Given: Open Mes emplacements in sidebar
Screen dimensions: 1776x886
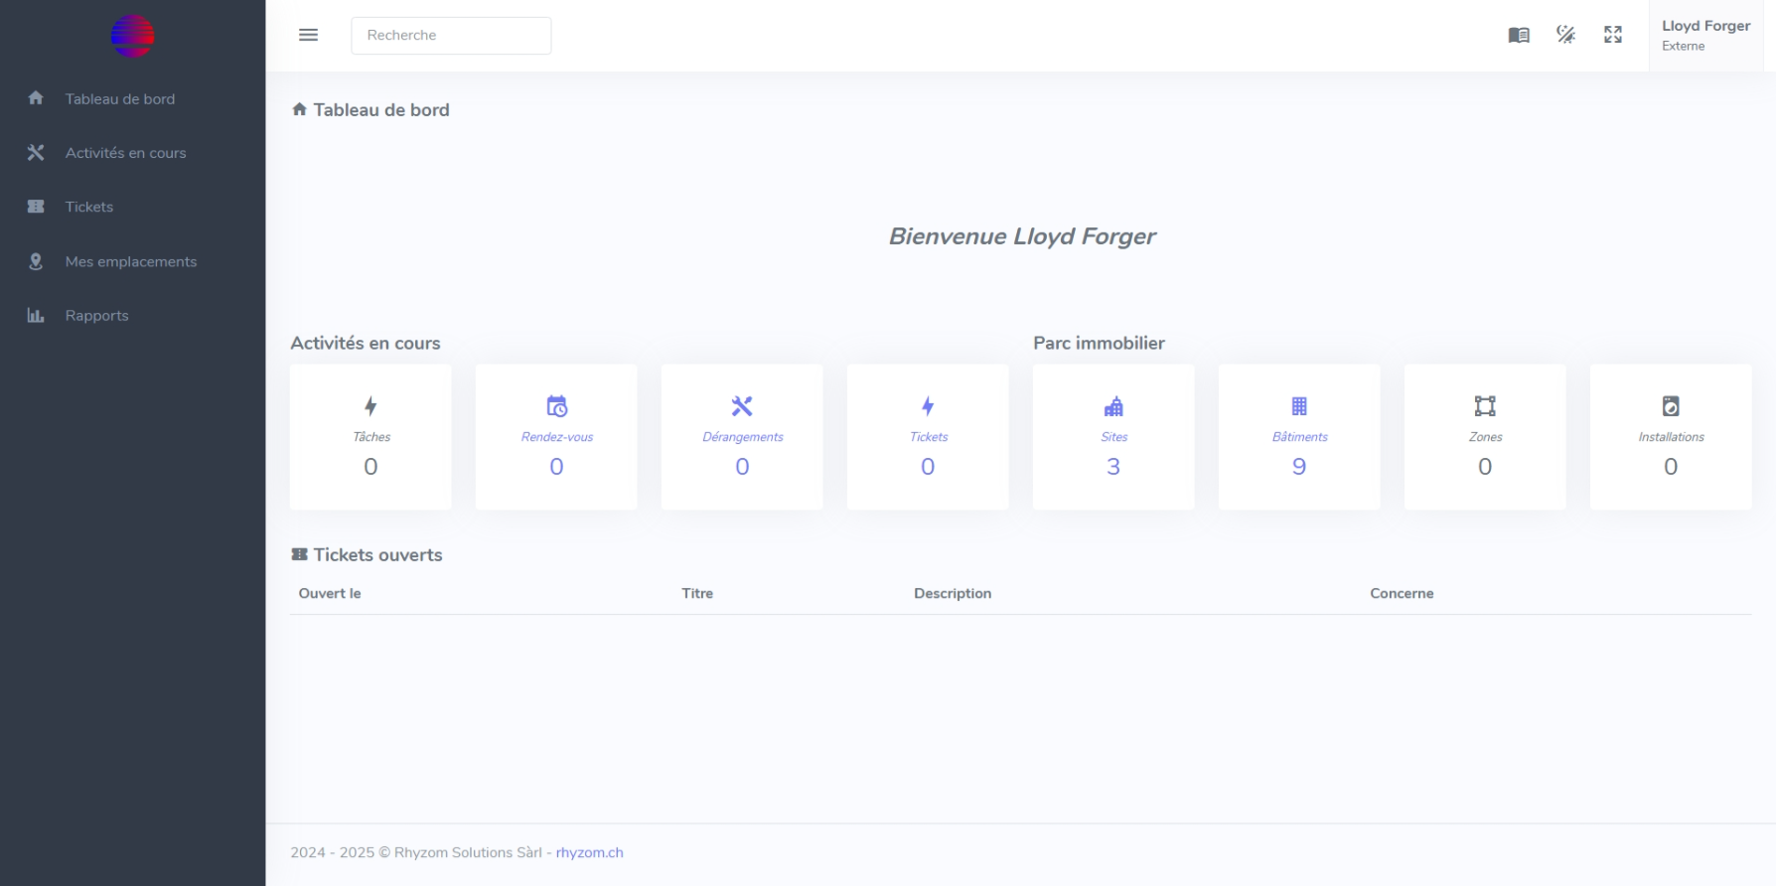Looking at the screenshot, I should 131,261.
